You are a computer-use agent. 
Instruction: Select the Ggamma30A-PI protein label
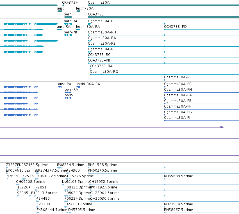(x=177, y=118)
